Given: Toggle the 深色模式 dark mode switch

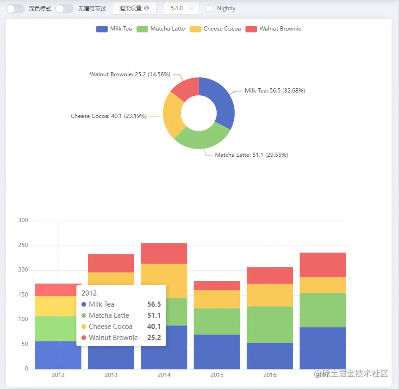Looking at the screenshot, I should pyautogui.click(x=15, y=9).
